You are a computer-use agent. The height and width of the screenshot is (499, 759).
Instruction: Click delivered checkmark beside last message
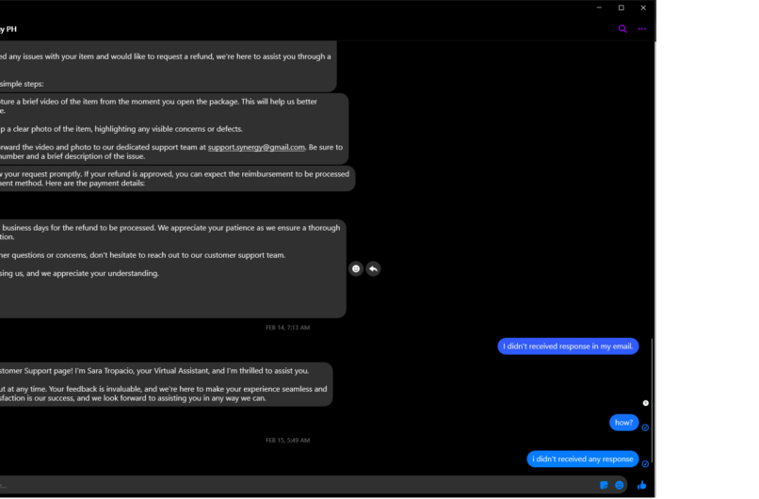point(645,464)
